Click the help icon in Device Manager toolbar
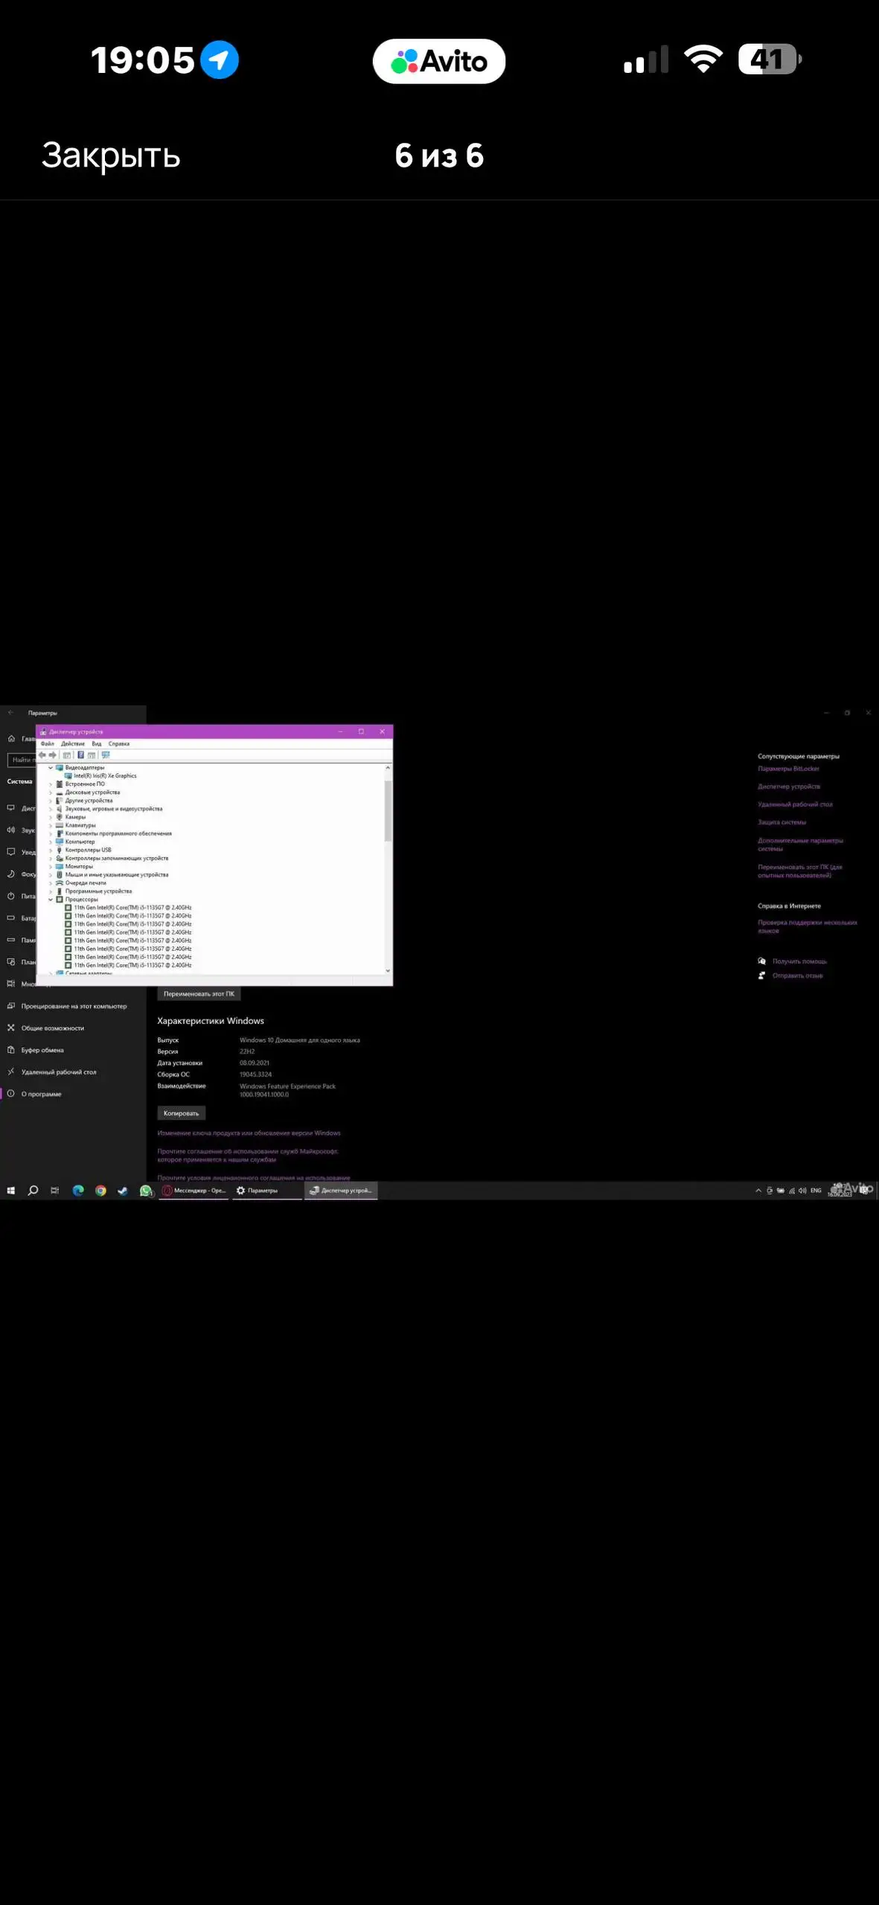The width and height of the screenshot is (879, 1905). coord(80,755)
